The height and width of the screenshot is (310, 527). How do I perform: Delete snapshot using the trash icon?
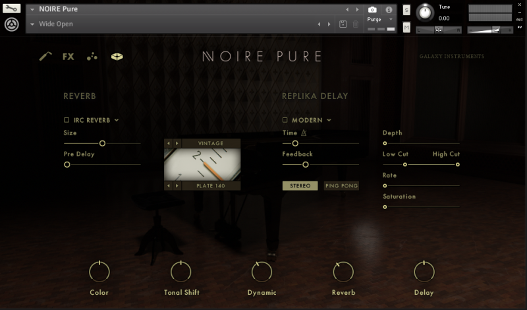pyautogui.click(x=356, y=24)
